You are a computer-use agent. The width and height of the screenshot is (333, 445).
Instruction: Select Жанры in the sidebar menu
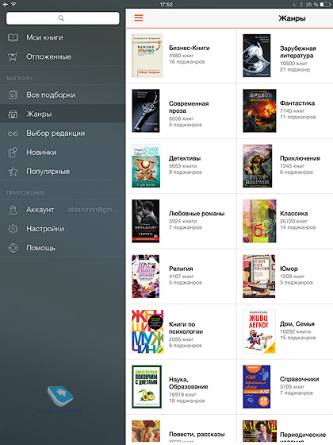(63, 114)
